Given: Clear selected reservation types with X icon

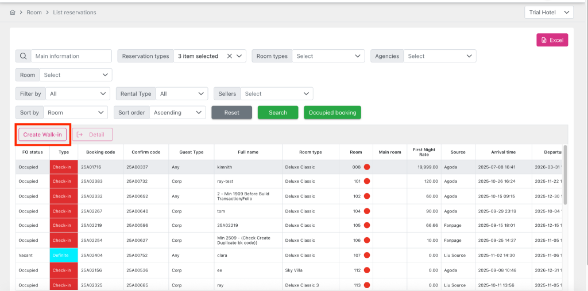Looking at the screenshot, I should pyautogui.click(x=229, y=56).
